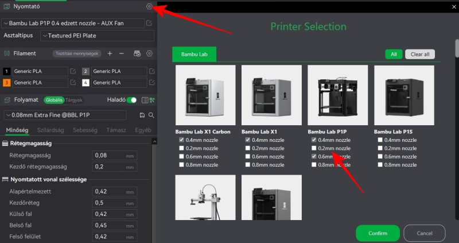
Task: Open the settings list icon beside Haladó
Action: point(145,101)
